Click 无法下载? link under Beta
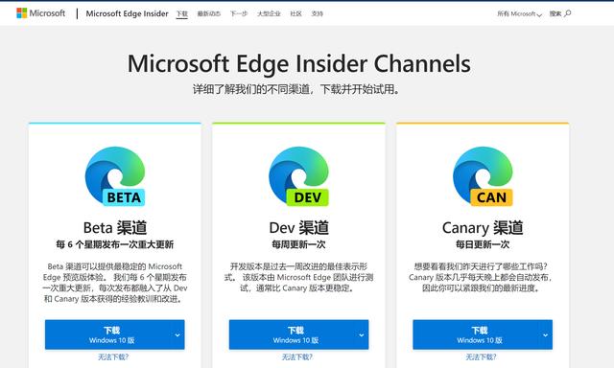This screenshot has height=368, width=614. point(113,356)
